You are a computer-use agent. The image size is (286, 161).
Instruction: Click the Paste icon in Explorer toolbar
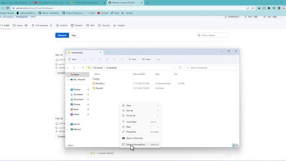click(100, 59)
